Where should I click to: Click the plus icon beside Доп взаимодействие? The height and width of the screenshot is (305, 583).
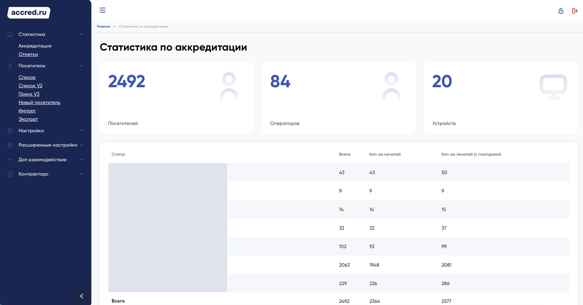click(10, 160)
